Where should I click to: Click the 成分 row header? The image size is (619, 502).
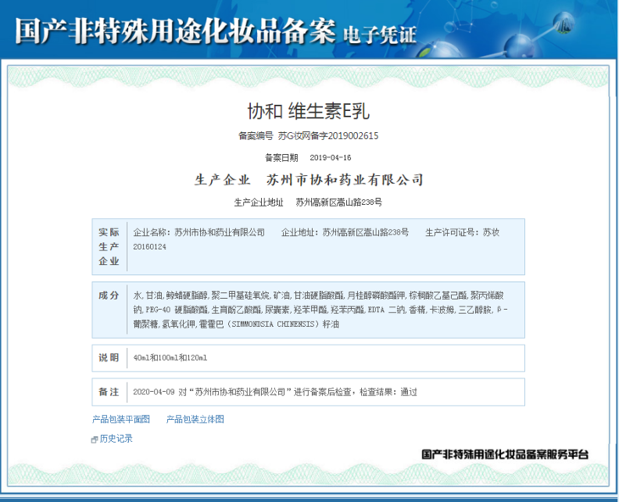pos(109,295)
